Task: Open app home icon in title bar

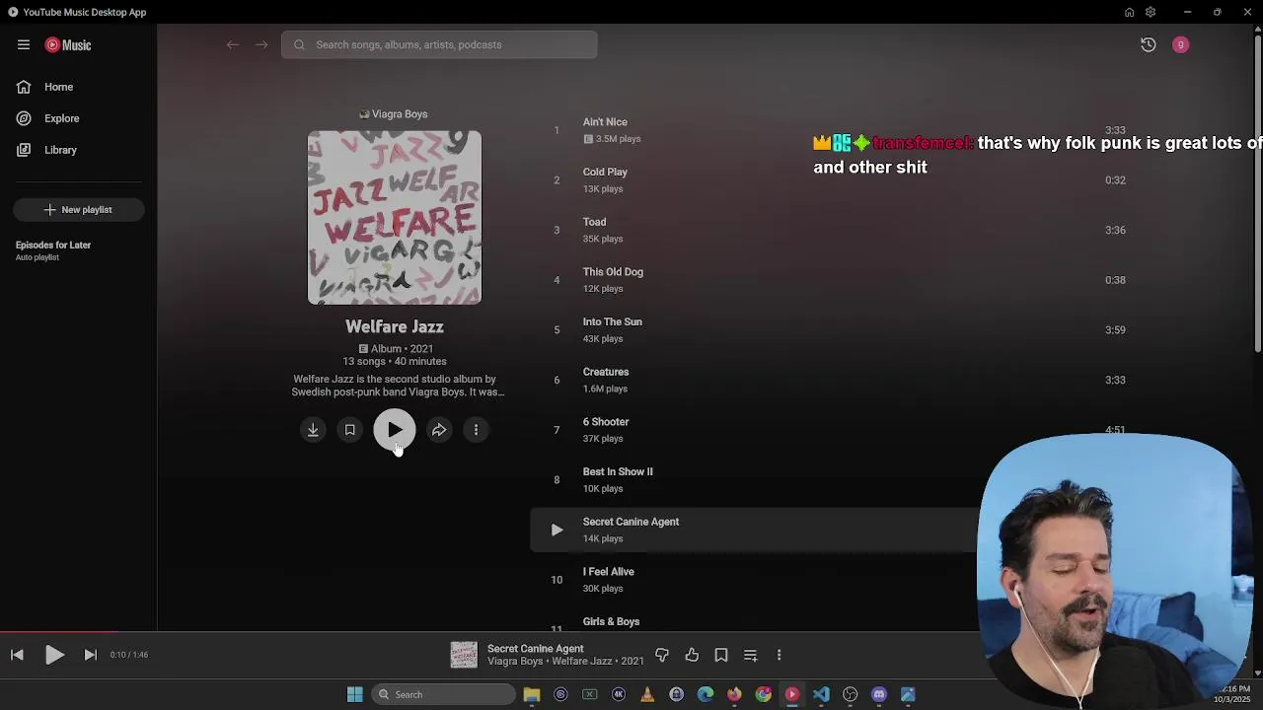Action: 1129,12
